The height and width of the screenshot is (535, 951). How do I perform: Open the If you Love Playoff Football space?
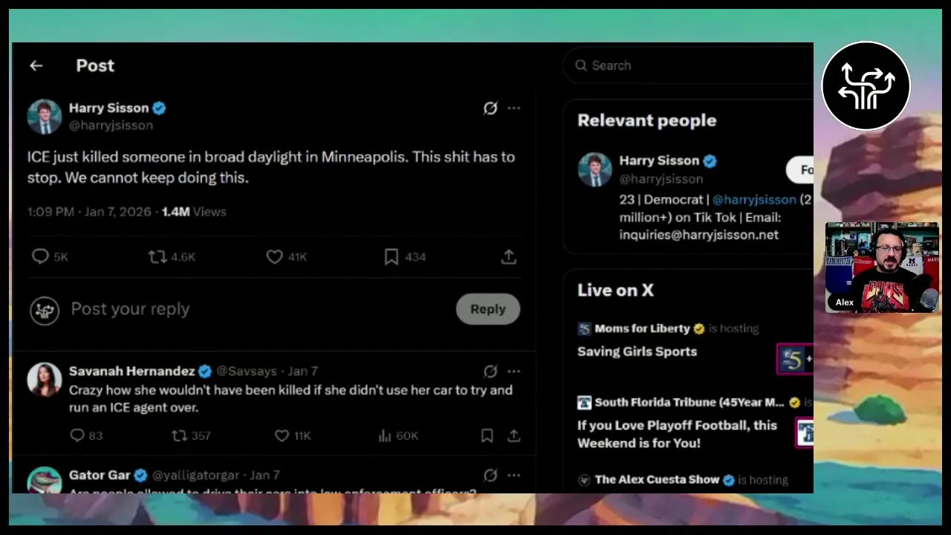click(x=677, y=434)
